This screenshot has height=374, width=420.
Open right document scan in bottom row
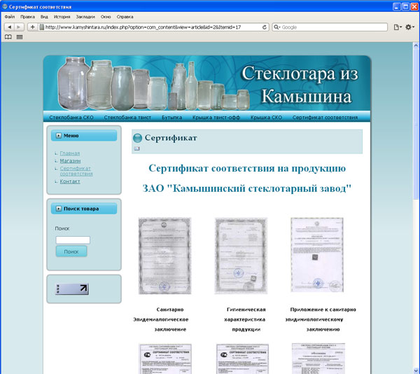click(x=318, y=359)
